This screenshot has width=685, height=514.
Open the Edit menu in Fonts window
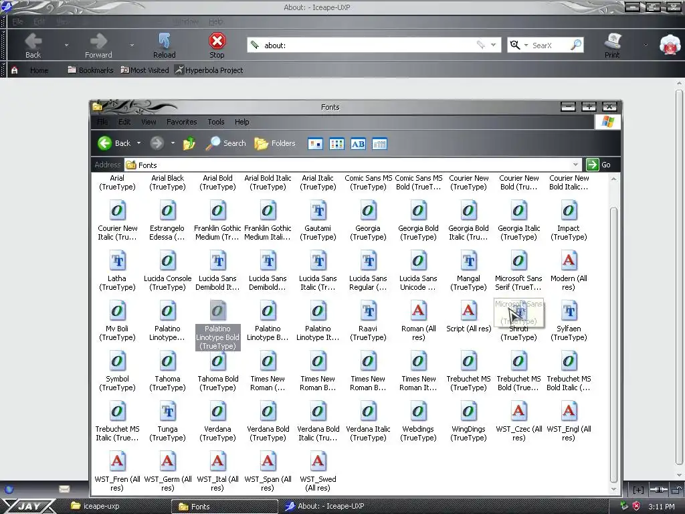pos(124,122)
